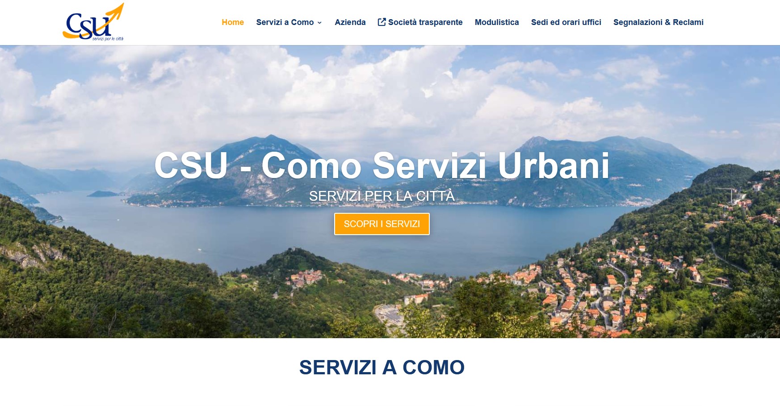Click the external-link icon beside Società trasparente
Viewport: 780px width, 406px height.
pyautogui.click(x=382, y=22)
